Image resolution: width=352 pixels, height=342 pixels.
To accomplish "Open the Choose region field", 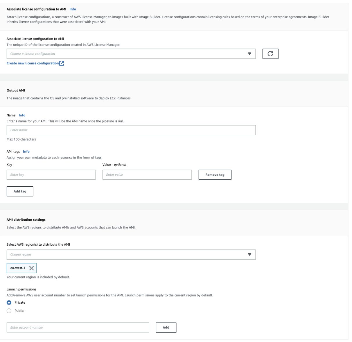I will (x=125, y=255).
